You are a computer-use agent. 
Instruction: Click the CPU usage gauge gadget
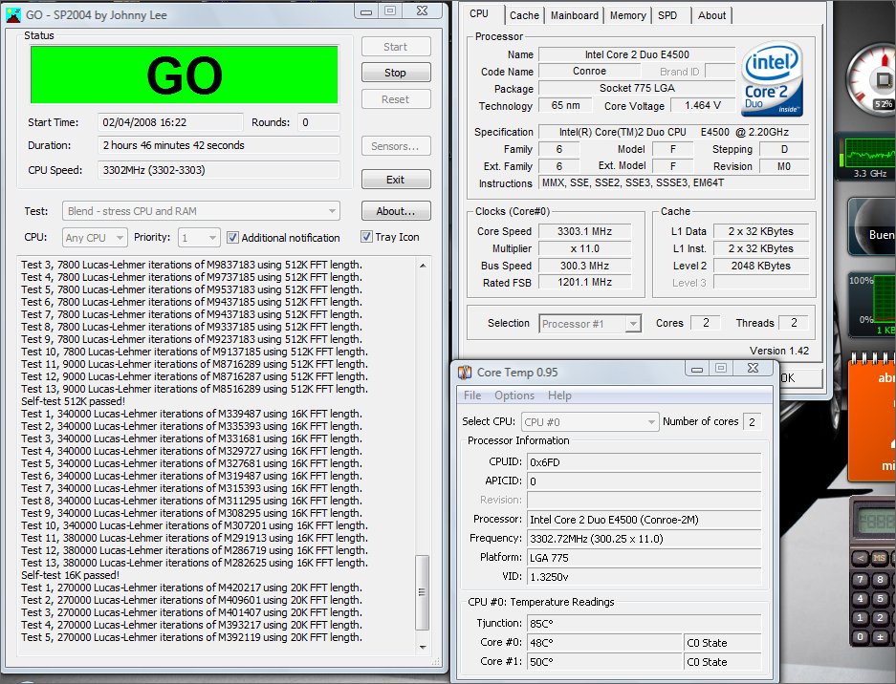click(871, 80)
